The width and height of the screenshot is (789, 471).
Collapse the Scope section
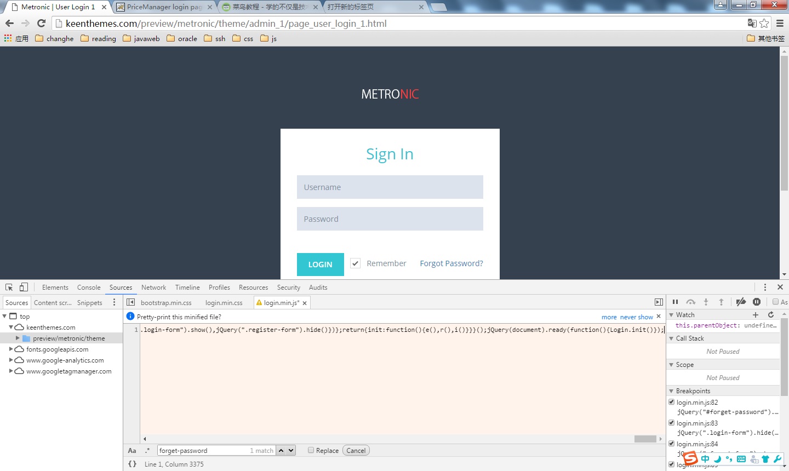point(672,365)
